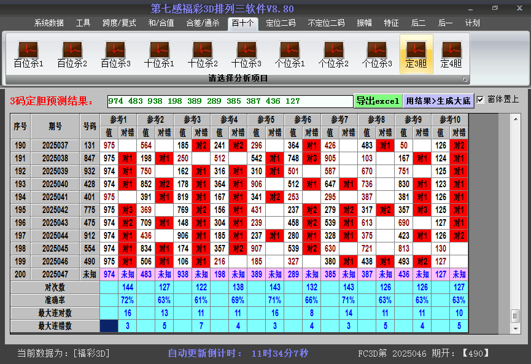Click the 参考1 column header
This screenshot has width=531, height=364.
[x=118, y=120]
